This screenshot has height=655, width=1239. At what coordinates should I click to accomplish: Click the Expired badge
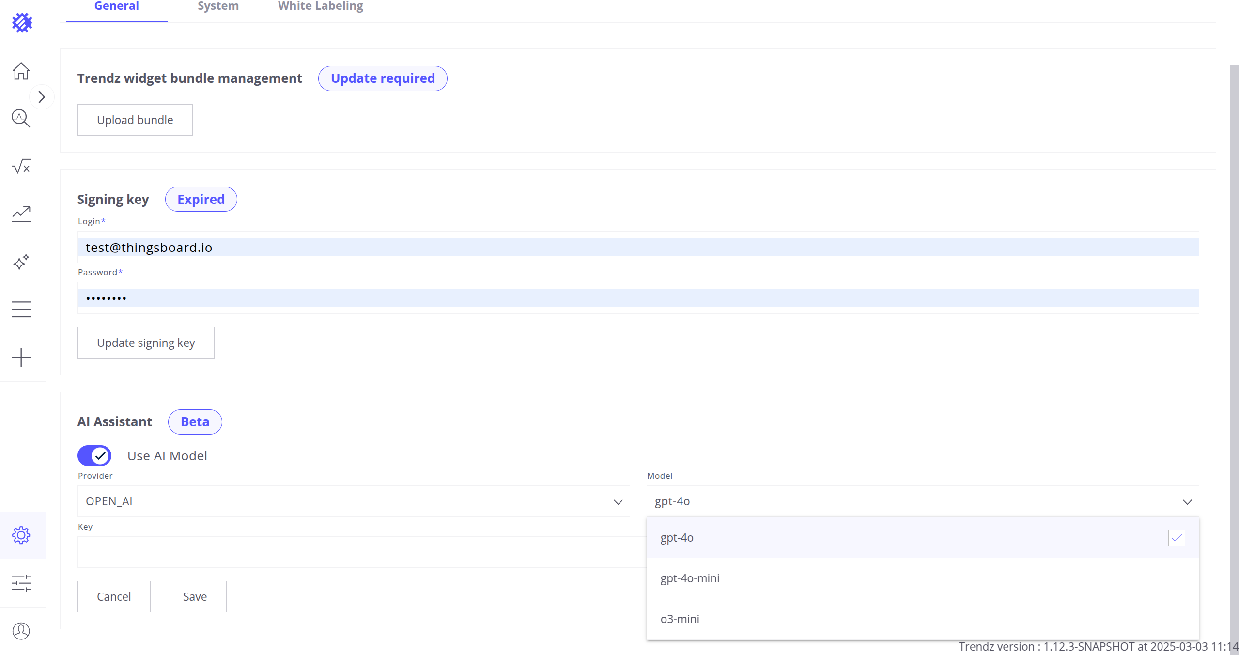click(201, 199)
